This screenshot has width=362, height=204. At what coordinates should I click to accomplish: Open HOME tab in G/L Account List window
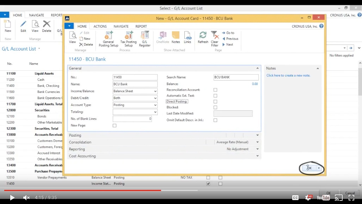[x=18, y=15]
